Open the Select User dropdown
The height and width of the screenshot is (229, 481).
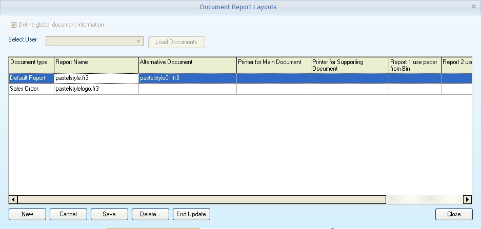(x=139, y=41)
